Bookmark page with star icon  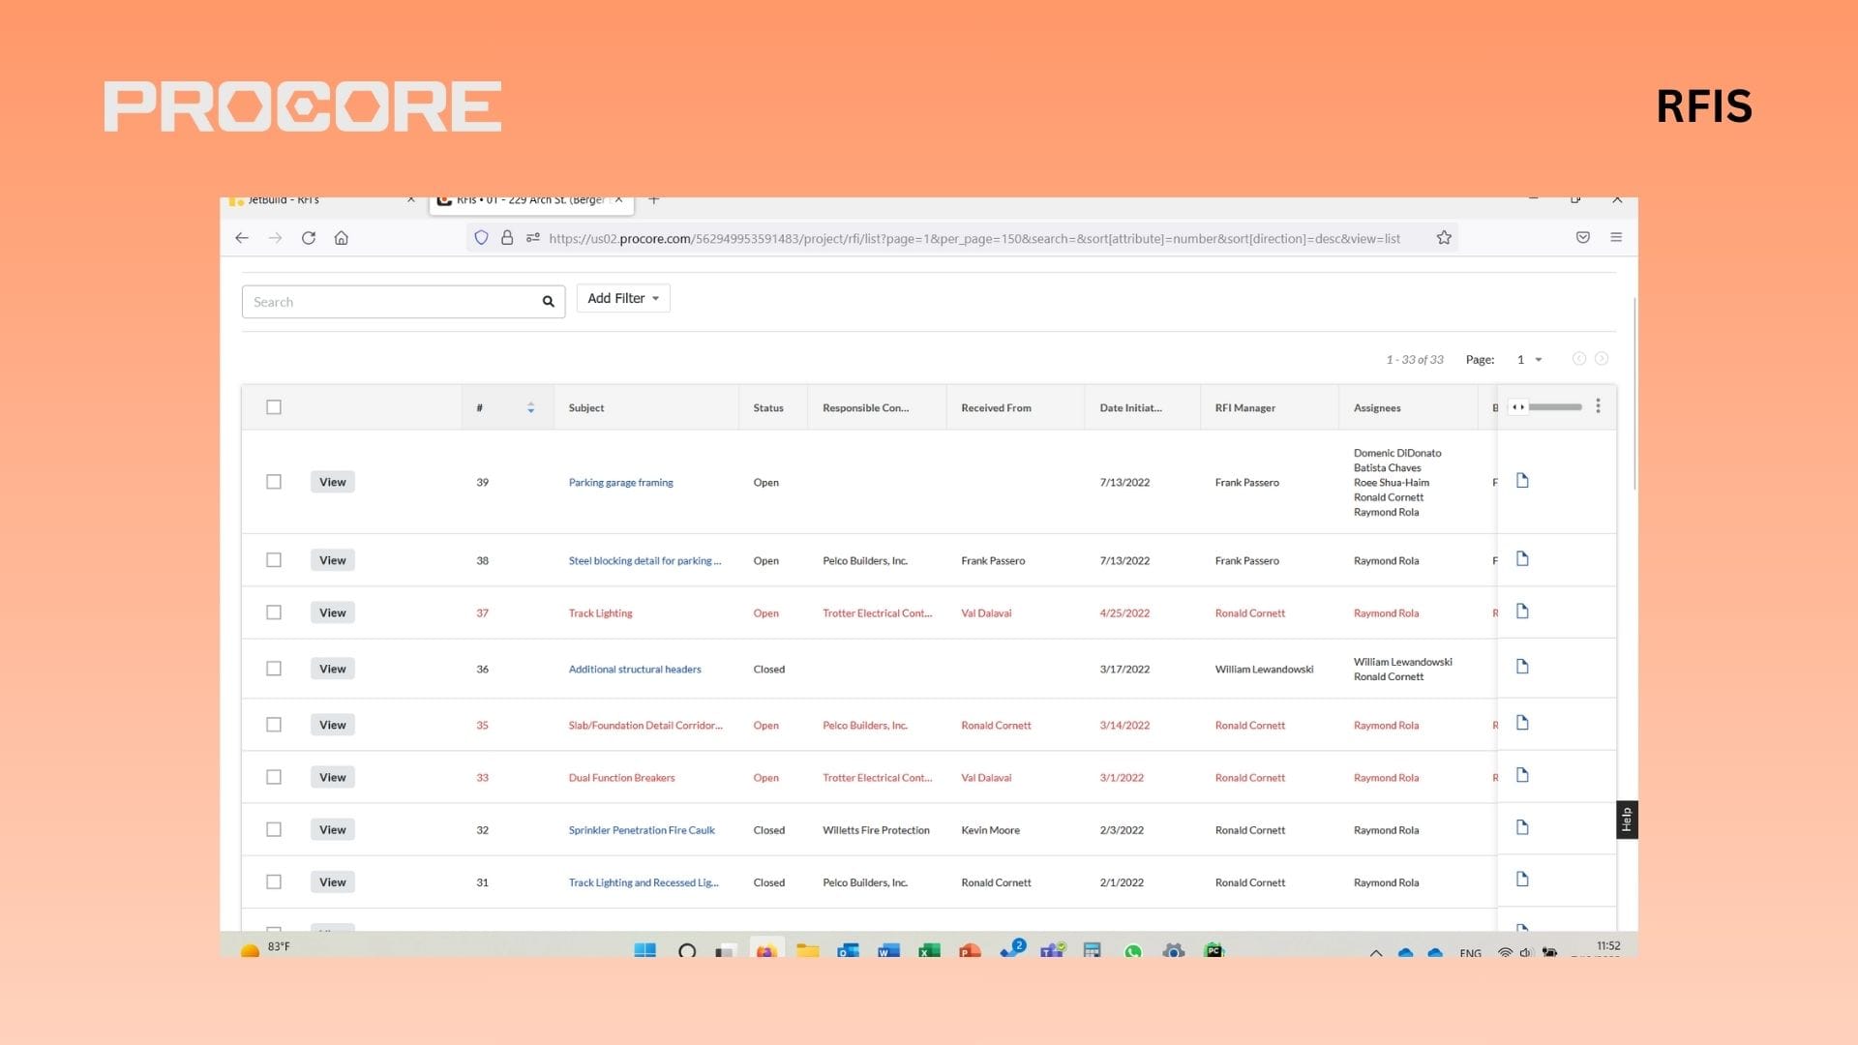point(1444,238)
